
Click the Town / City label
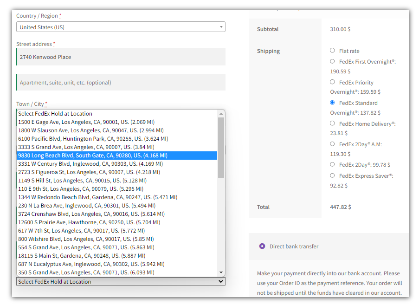[32, 104]
